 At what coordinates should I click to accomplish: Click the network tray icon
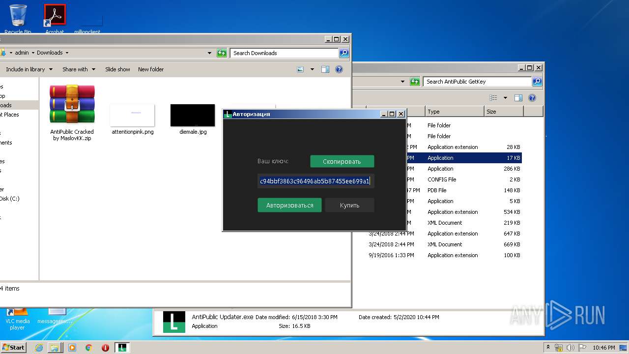(x=559, y=348)
